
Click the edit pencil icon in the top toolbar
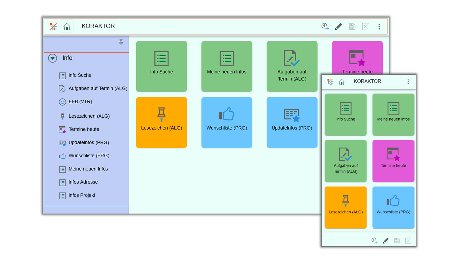tap(338, 27)
